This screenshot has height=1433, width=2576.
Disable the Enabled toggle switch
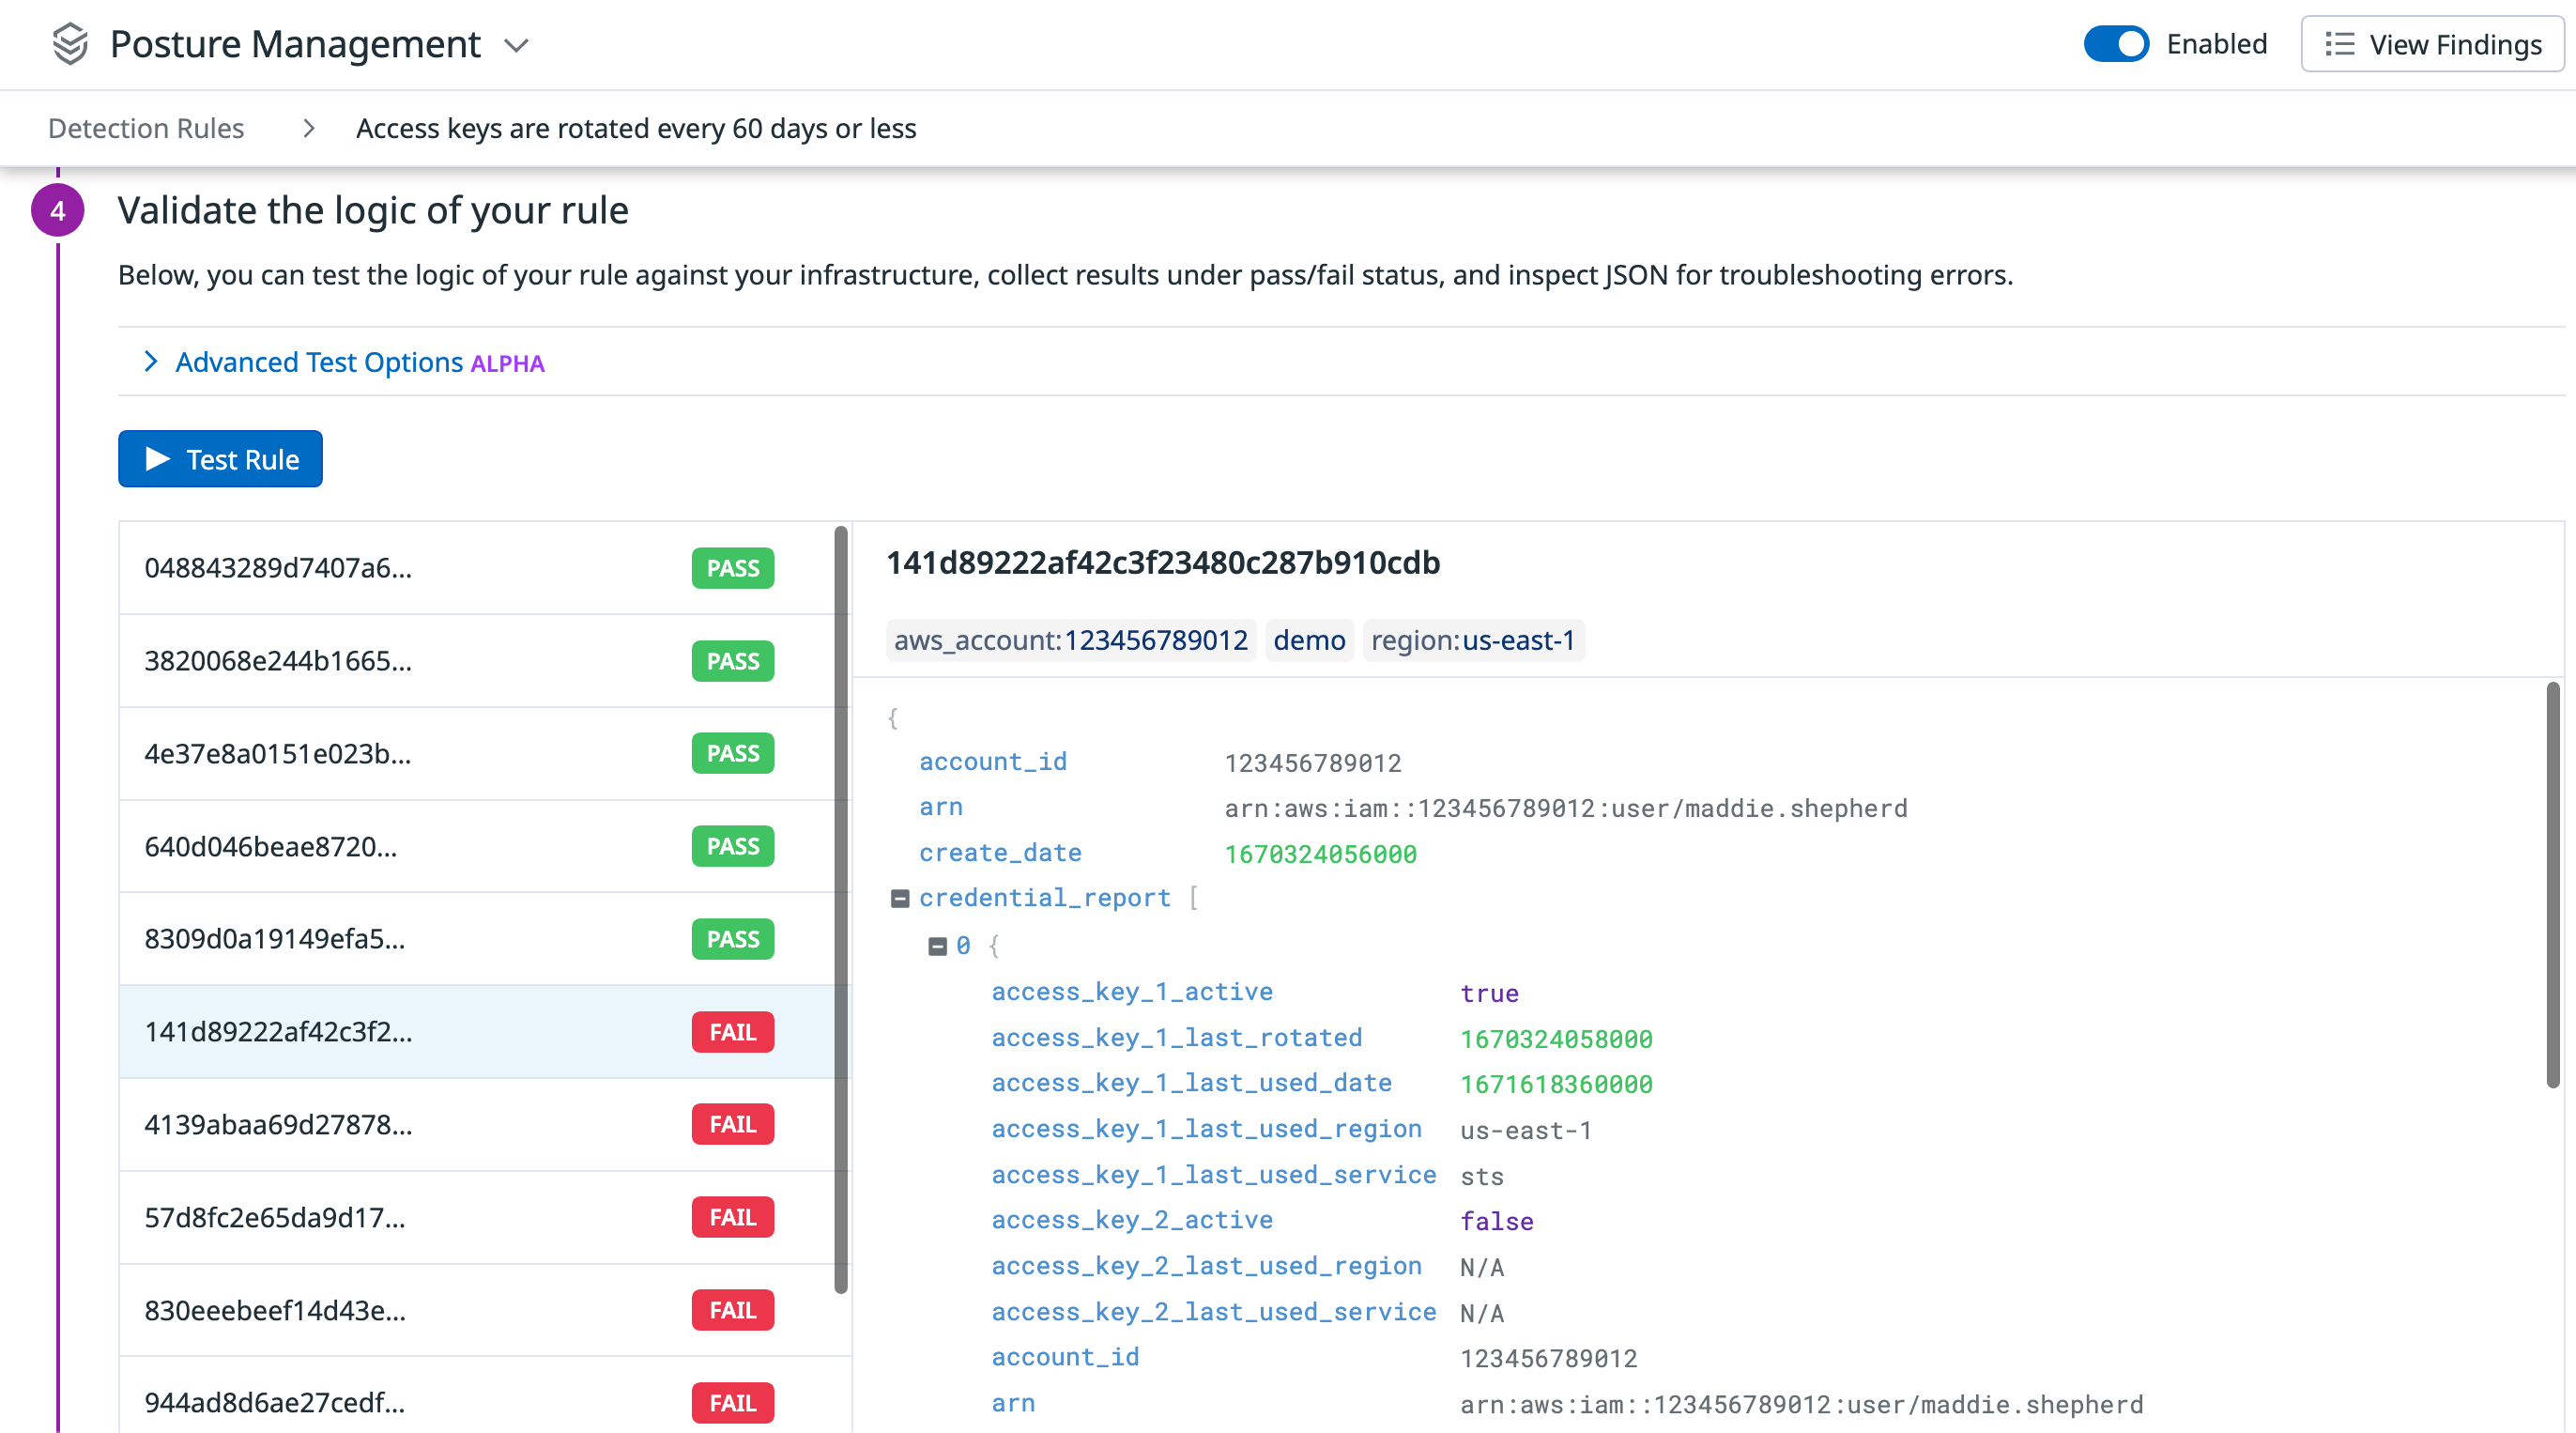click(x=2117, y=44)
